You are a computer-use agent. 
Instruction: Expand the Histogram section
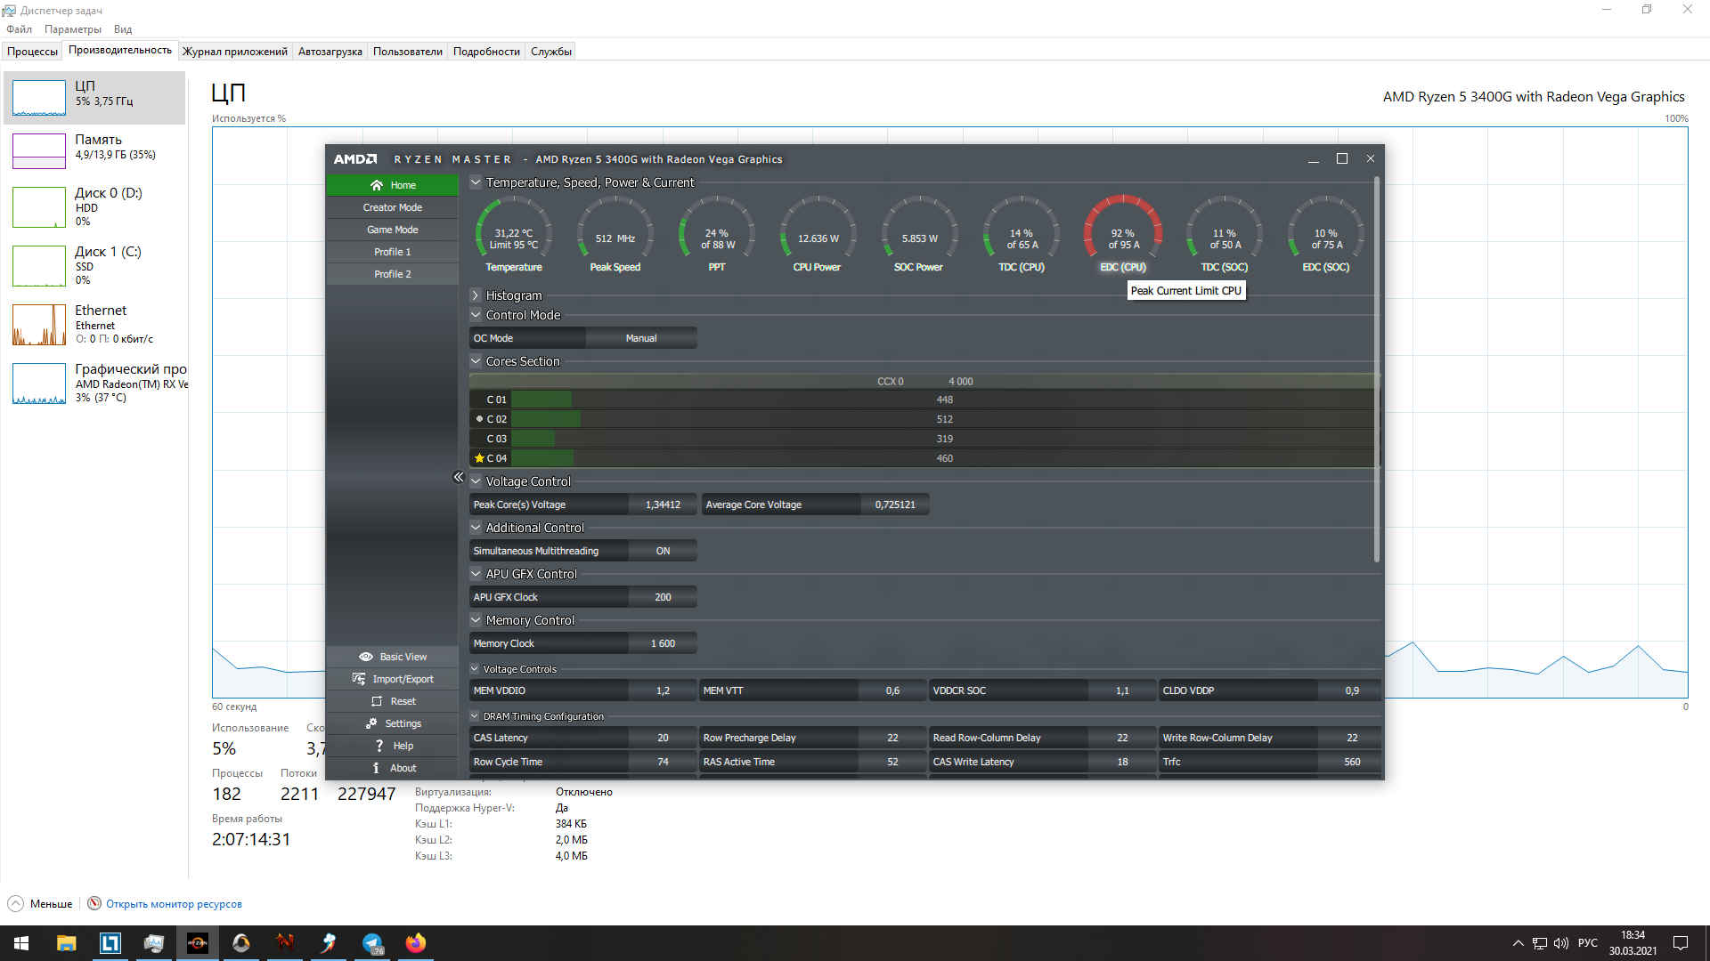coord(476,295)
